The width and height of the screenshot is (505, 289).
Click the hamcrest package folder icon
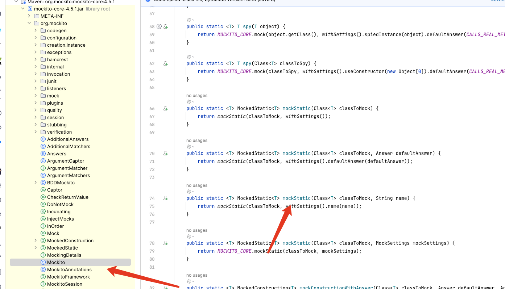point(43,59)
